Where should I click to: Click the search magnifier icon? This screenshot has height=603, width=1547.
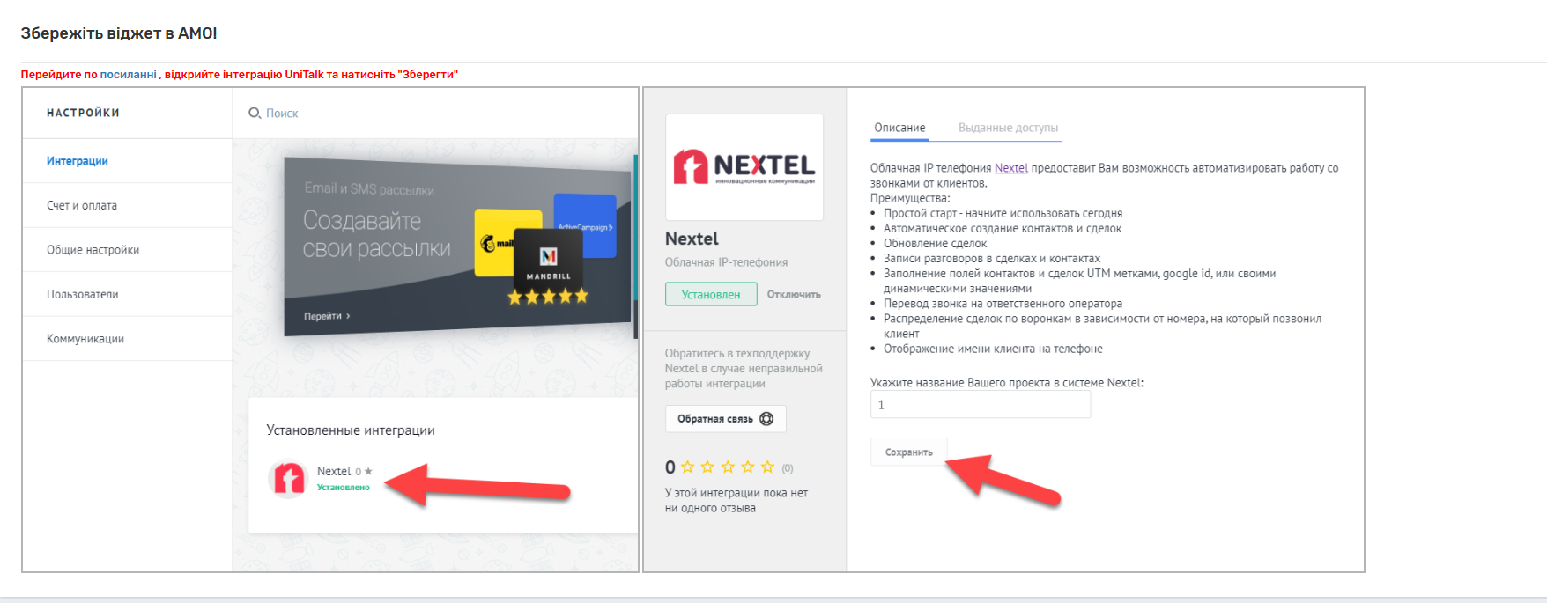pyautogui.click(x=255, y=113)
